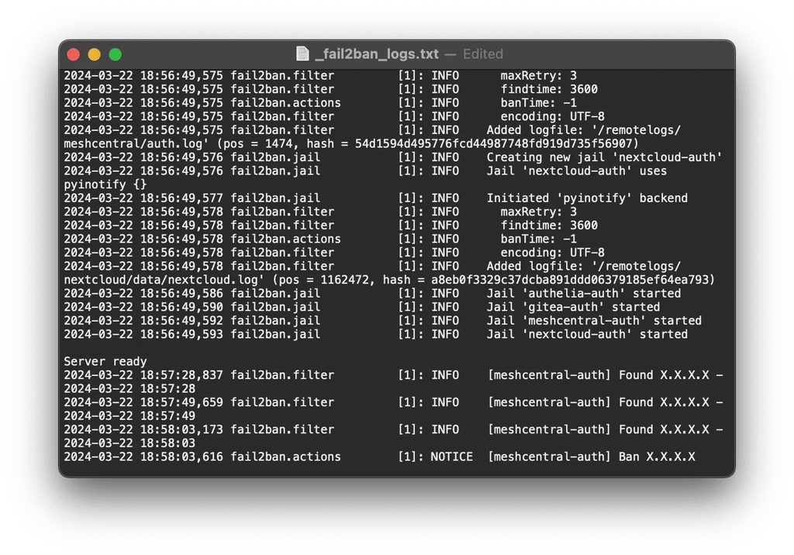
Task: Click "Jail 'authelia-auth' started" text
Action: point(584,293)
